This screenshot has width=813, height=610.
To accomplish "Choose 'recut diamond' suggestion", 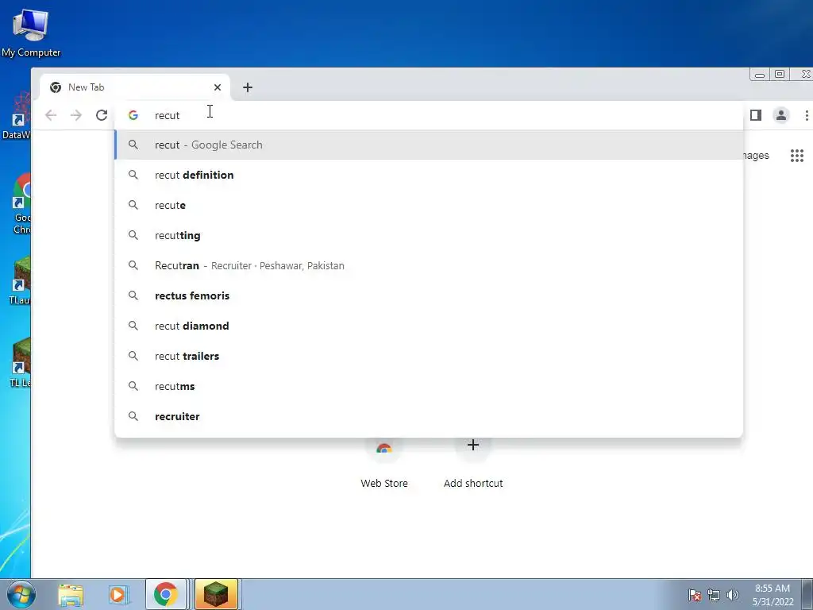I will 428,326.
